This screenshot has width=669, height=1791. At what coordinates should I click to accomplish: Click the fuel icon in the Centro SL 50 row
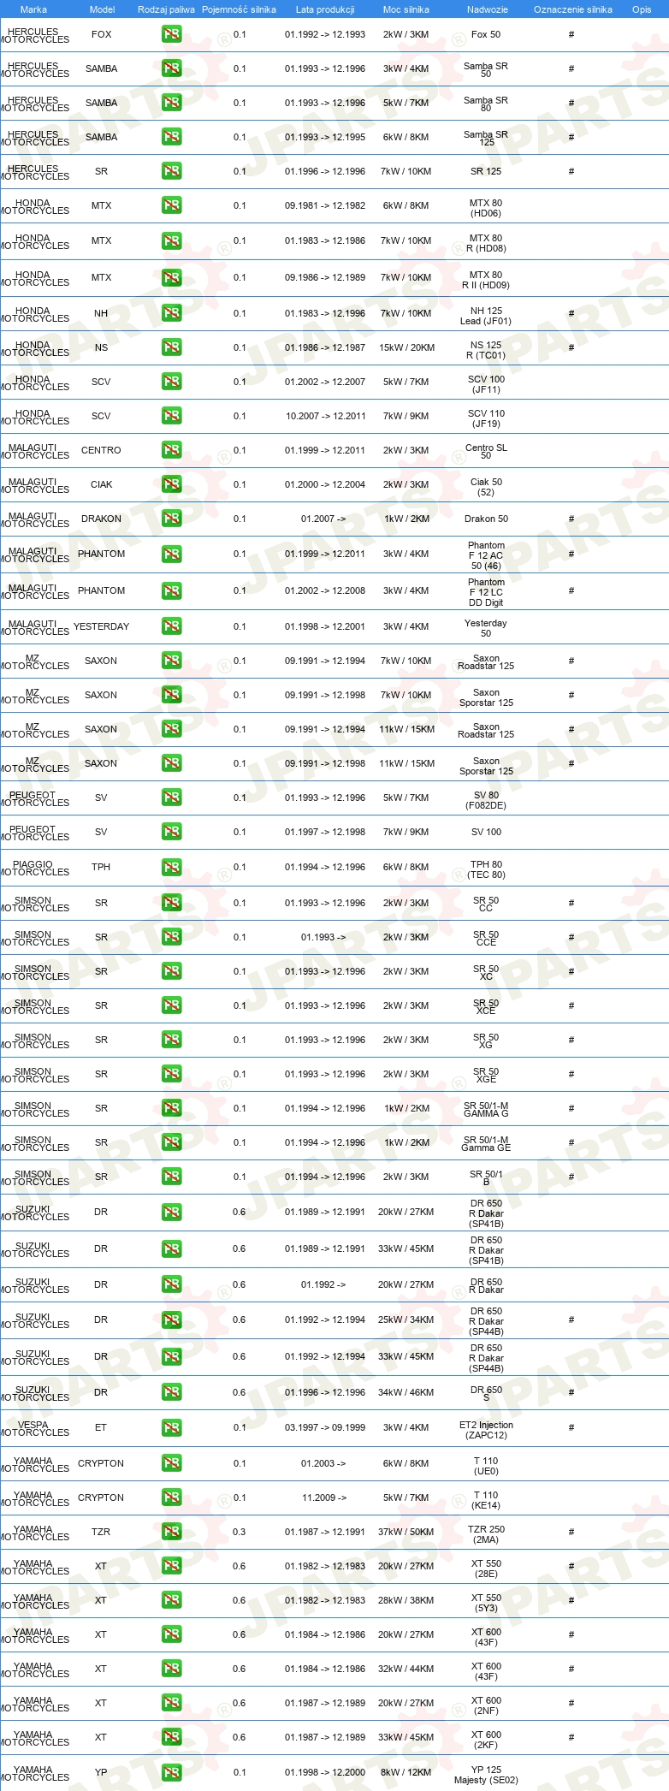pos(171,450)
